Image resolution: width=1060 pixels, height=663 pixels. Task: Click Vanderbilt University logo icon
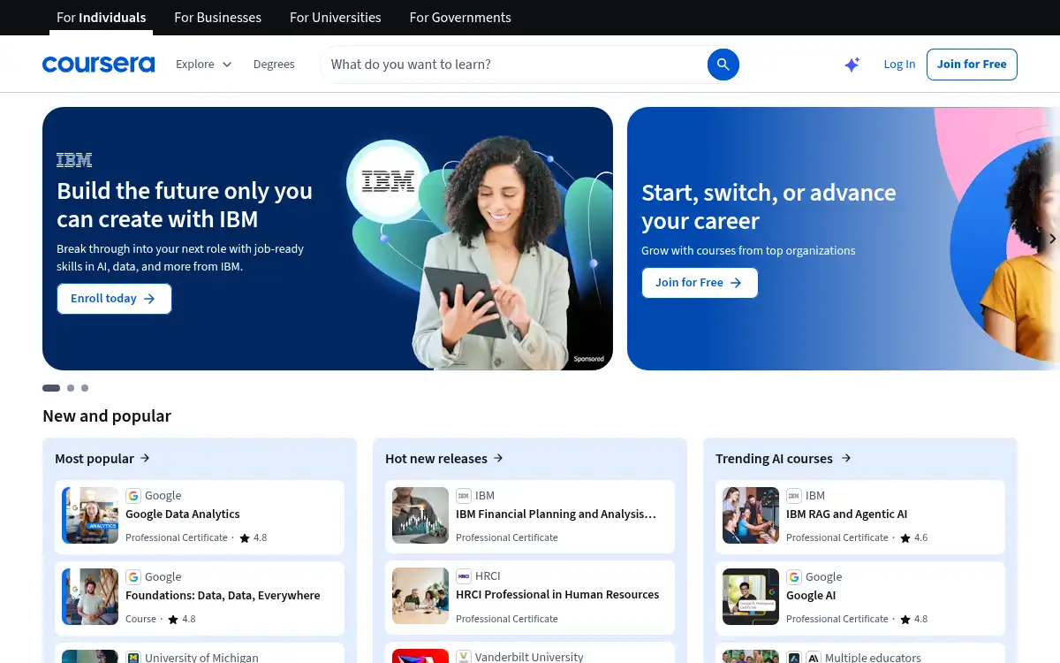tap(463, 657)
